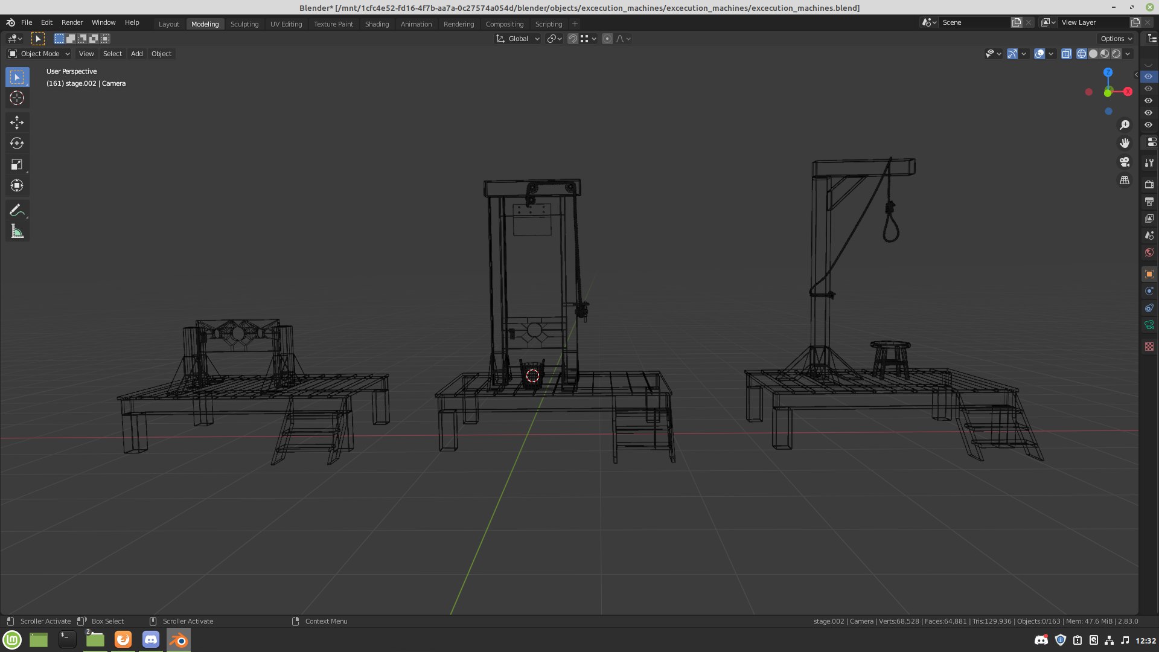Image resolution: width=1159 pixels, height=652 pixels.
Task: Click the View Layer name field
Action: [1094, 22]
